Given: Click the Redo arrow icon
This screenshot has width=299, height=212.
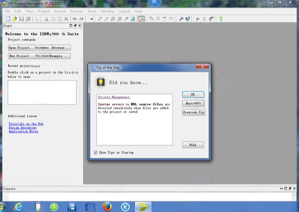Looking at the screenshot, I should (81, 18).
